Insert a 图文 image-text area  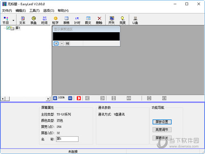click(88, 20)
